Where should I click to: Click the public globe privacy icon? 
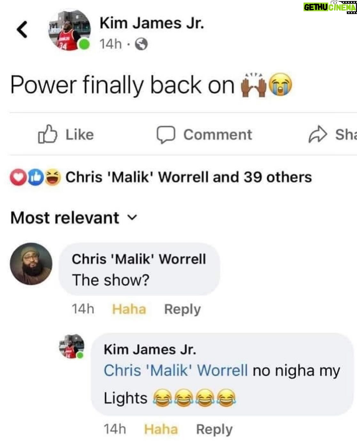tap(141, 44)
